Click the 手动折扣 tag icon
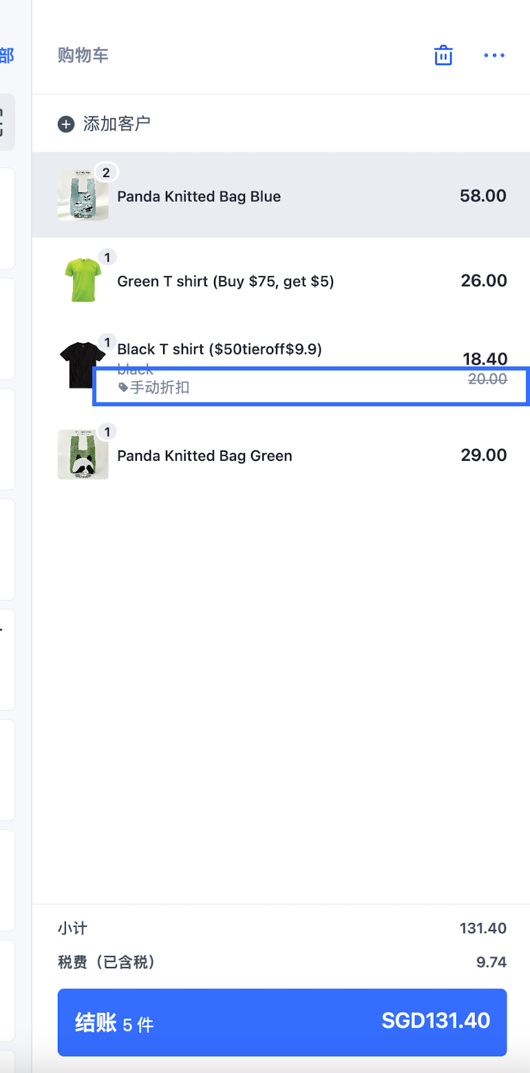 pyautogui.click(x=123, y=388)
